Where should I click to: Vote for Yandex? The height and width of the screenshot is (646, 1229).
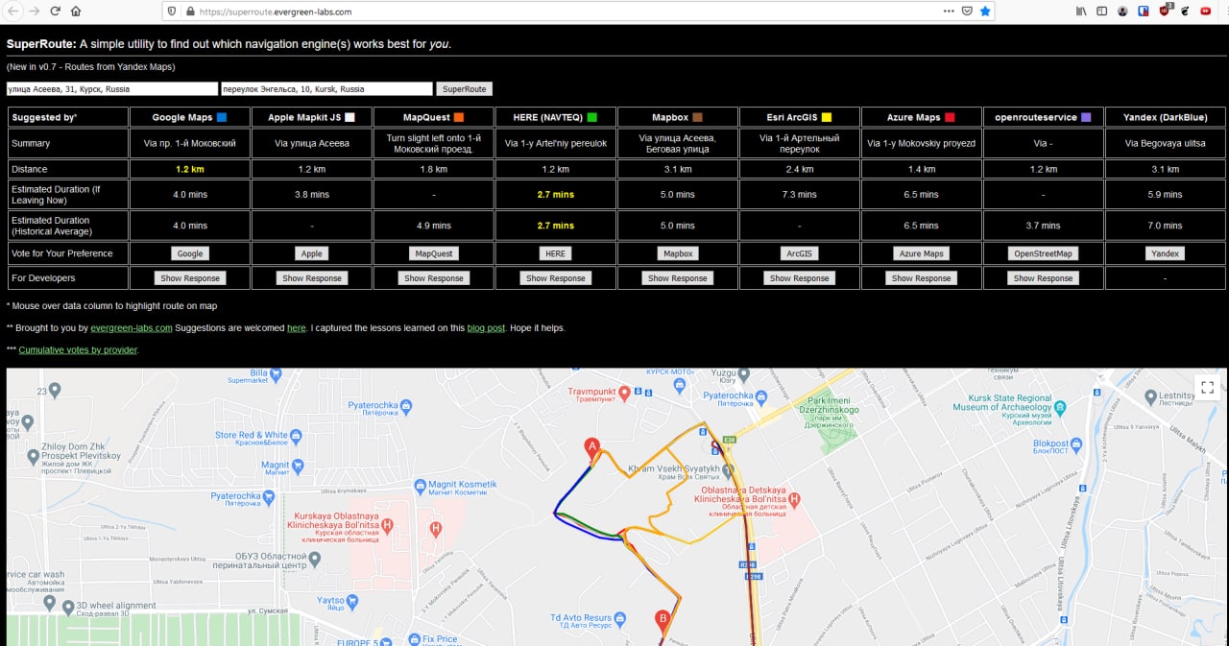coord(1165,253)
